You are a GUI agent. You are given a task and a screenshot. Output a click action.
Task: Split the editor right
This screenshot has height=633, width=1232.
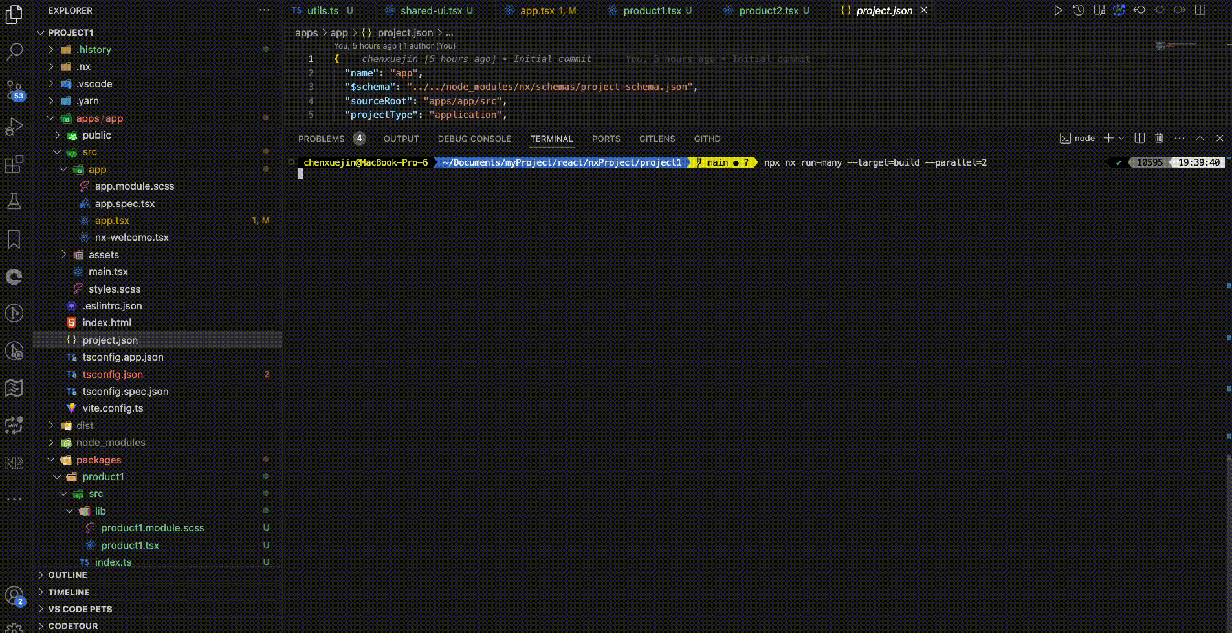click(1200, 10)
